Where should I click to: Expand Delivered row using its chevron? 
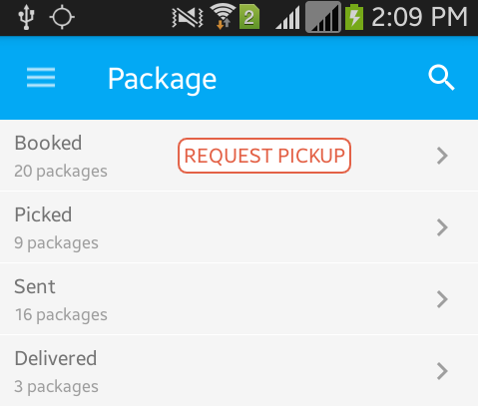(442, 371)
